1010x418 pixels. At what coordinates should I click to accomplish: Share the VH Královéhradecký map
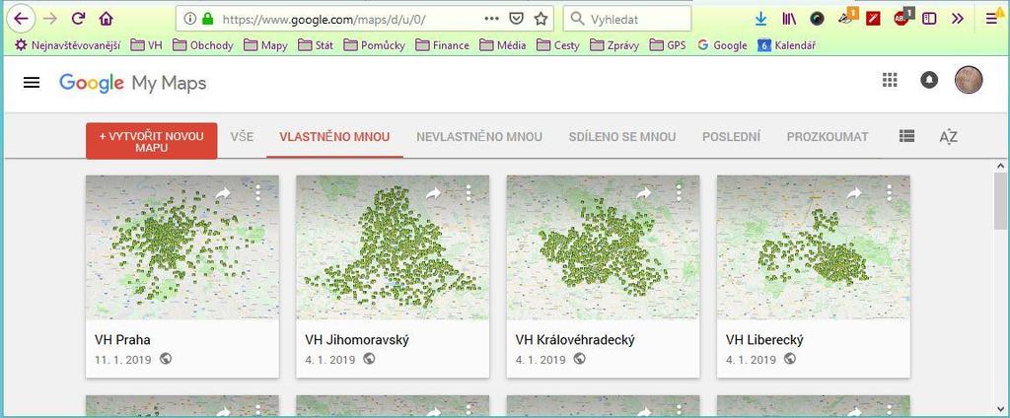(x=643, y=192)
